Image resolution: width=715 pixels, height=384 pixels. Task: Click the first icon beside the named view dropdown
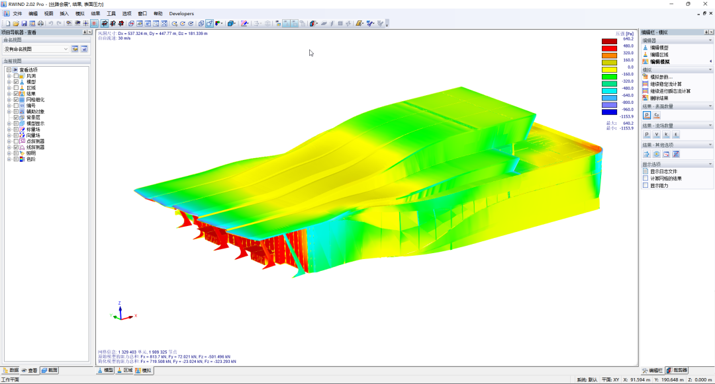click(75, 49)
